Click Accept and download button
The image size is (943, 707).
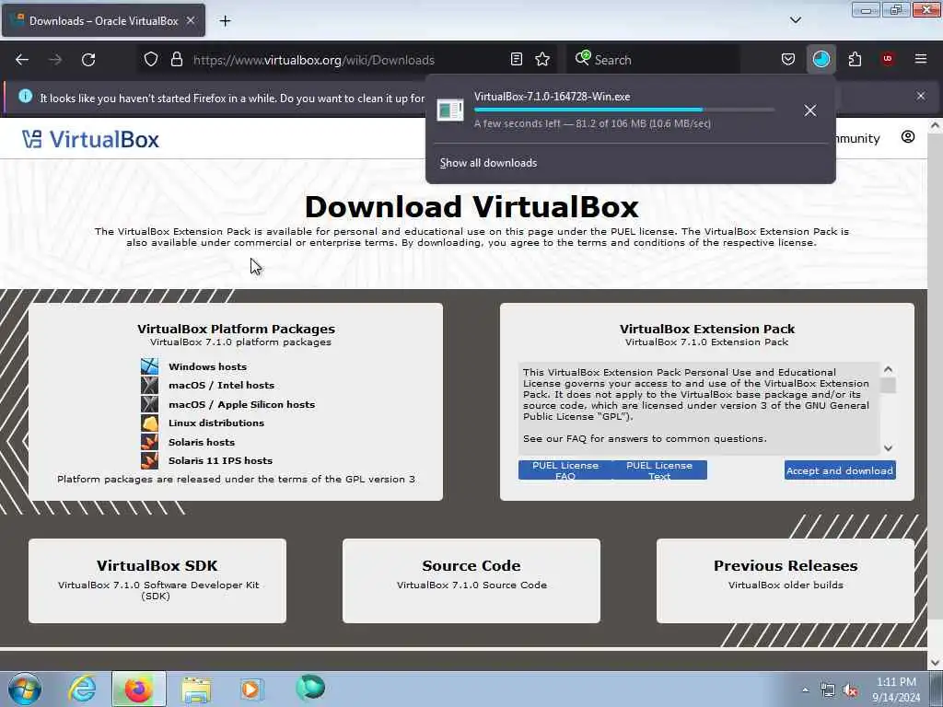pos(840,470)
